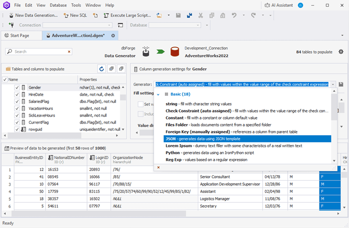Uncheck the VacationHours column checkbox
Image resolution: width=349 pixels, height=228 pixels.
(17, 108)
